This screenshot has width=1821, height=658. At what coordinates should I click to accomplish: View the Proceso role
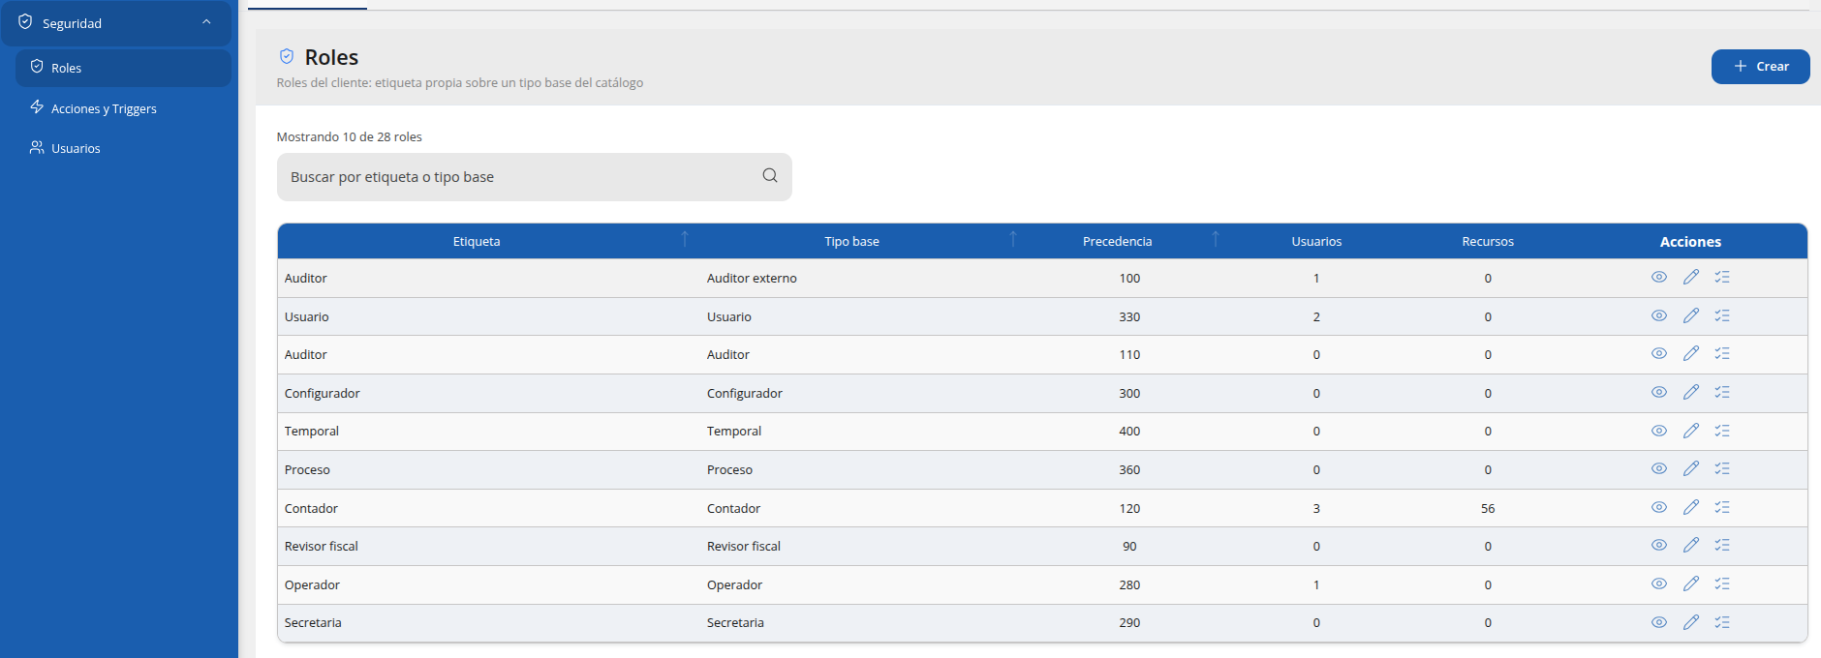pos(1659,469)
